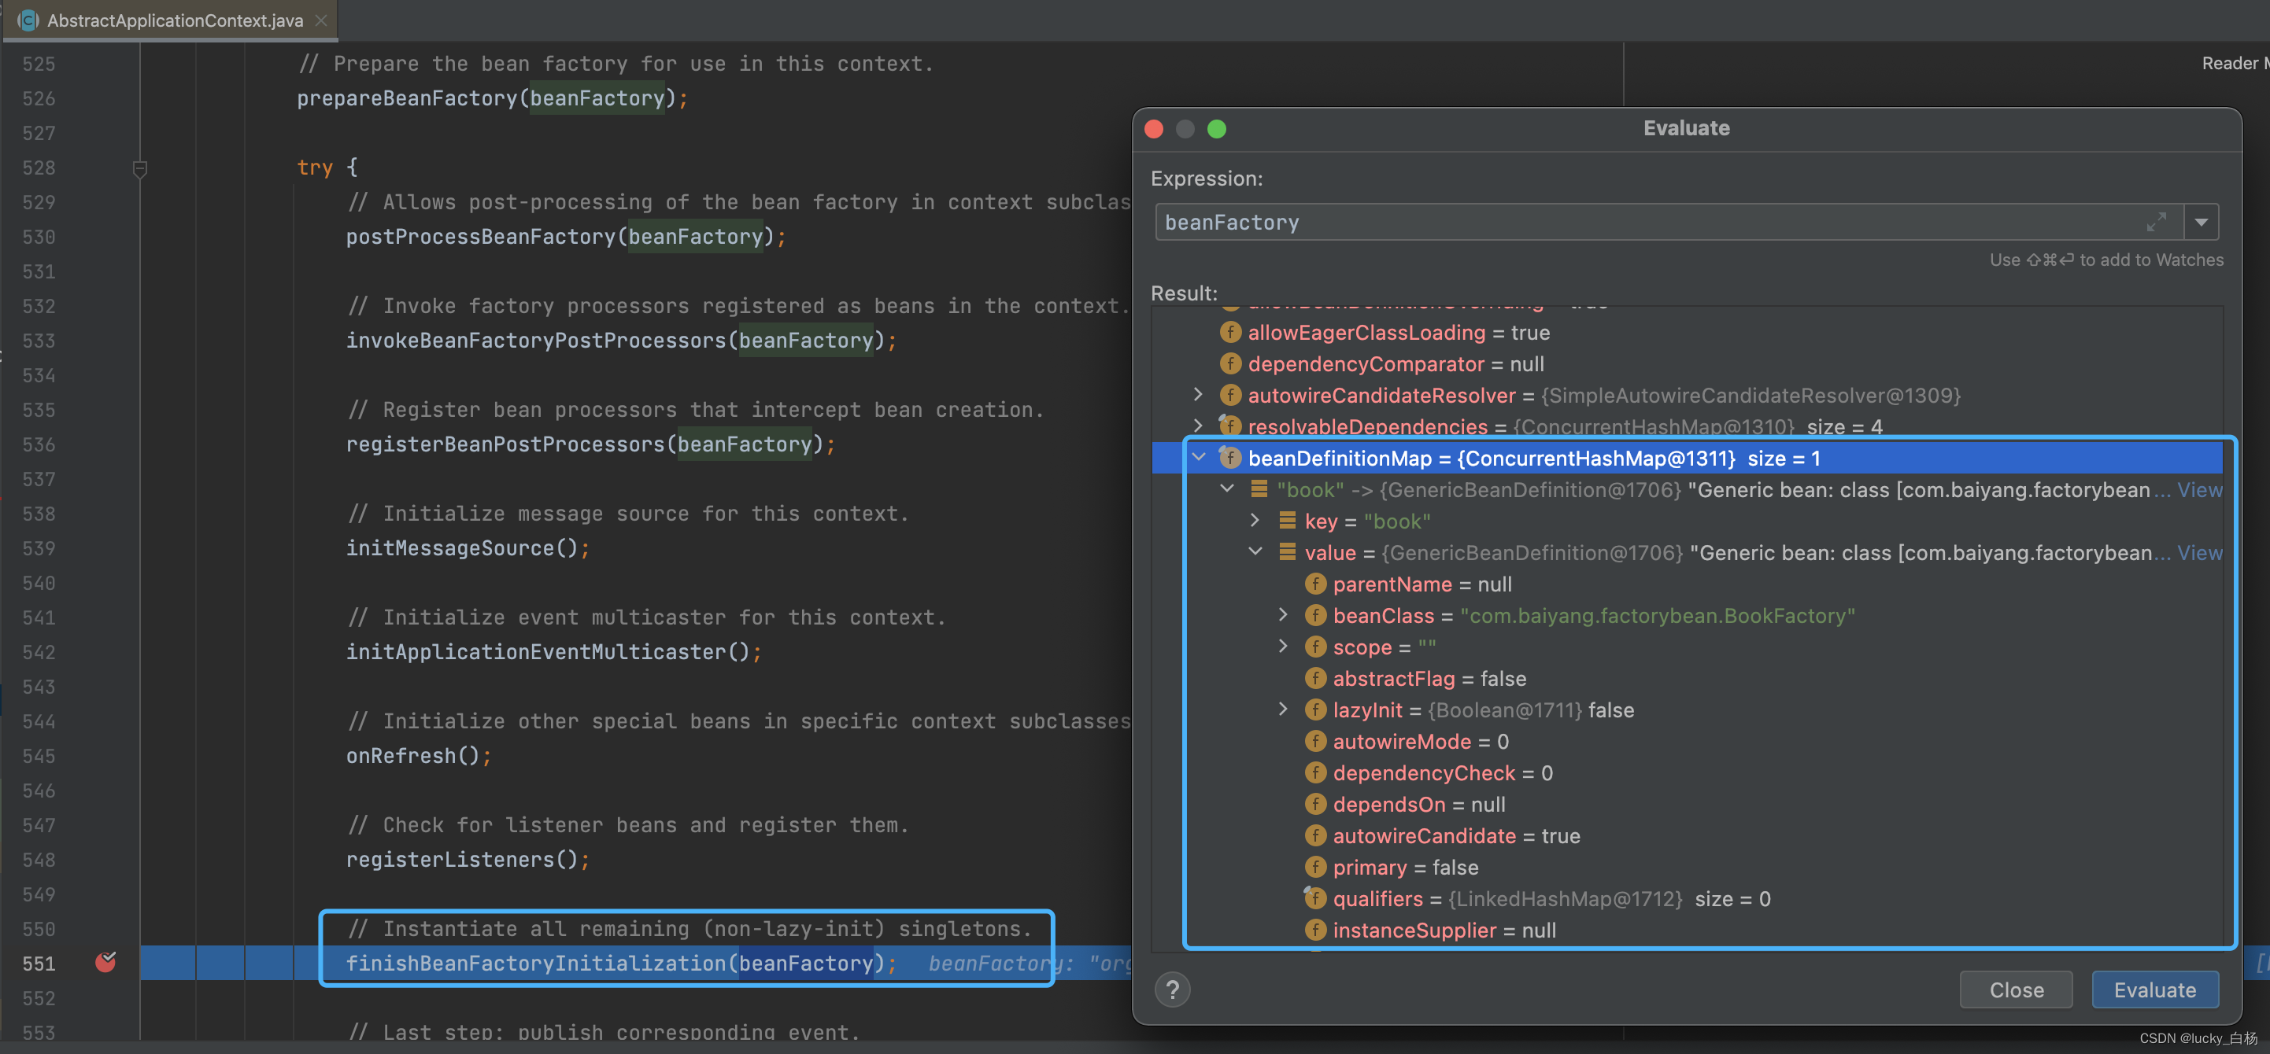
Task: Click onRefresh() on line 545
Action: pos(412,756)
